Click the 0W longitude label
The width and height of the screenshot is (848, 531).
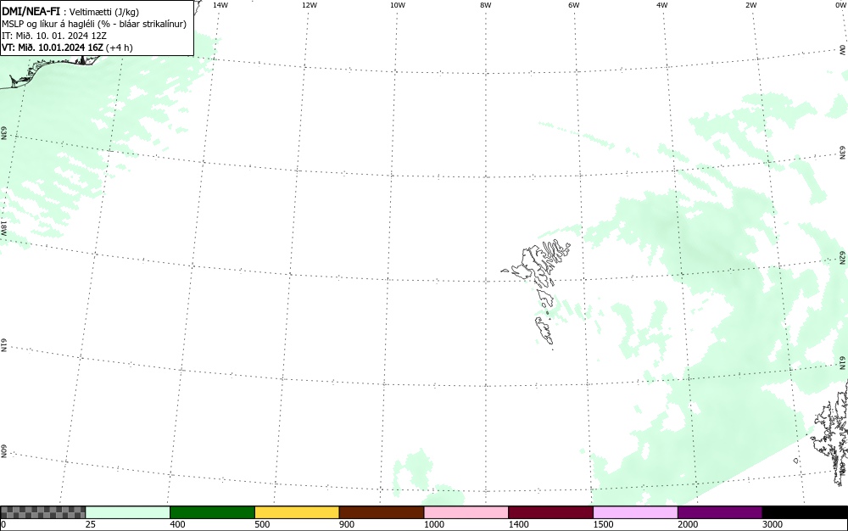840,5
